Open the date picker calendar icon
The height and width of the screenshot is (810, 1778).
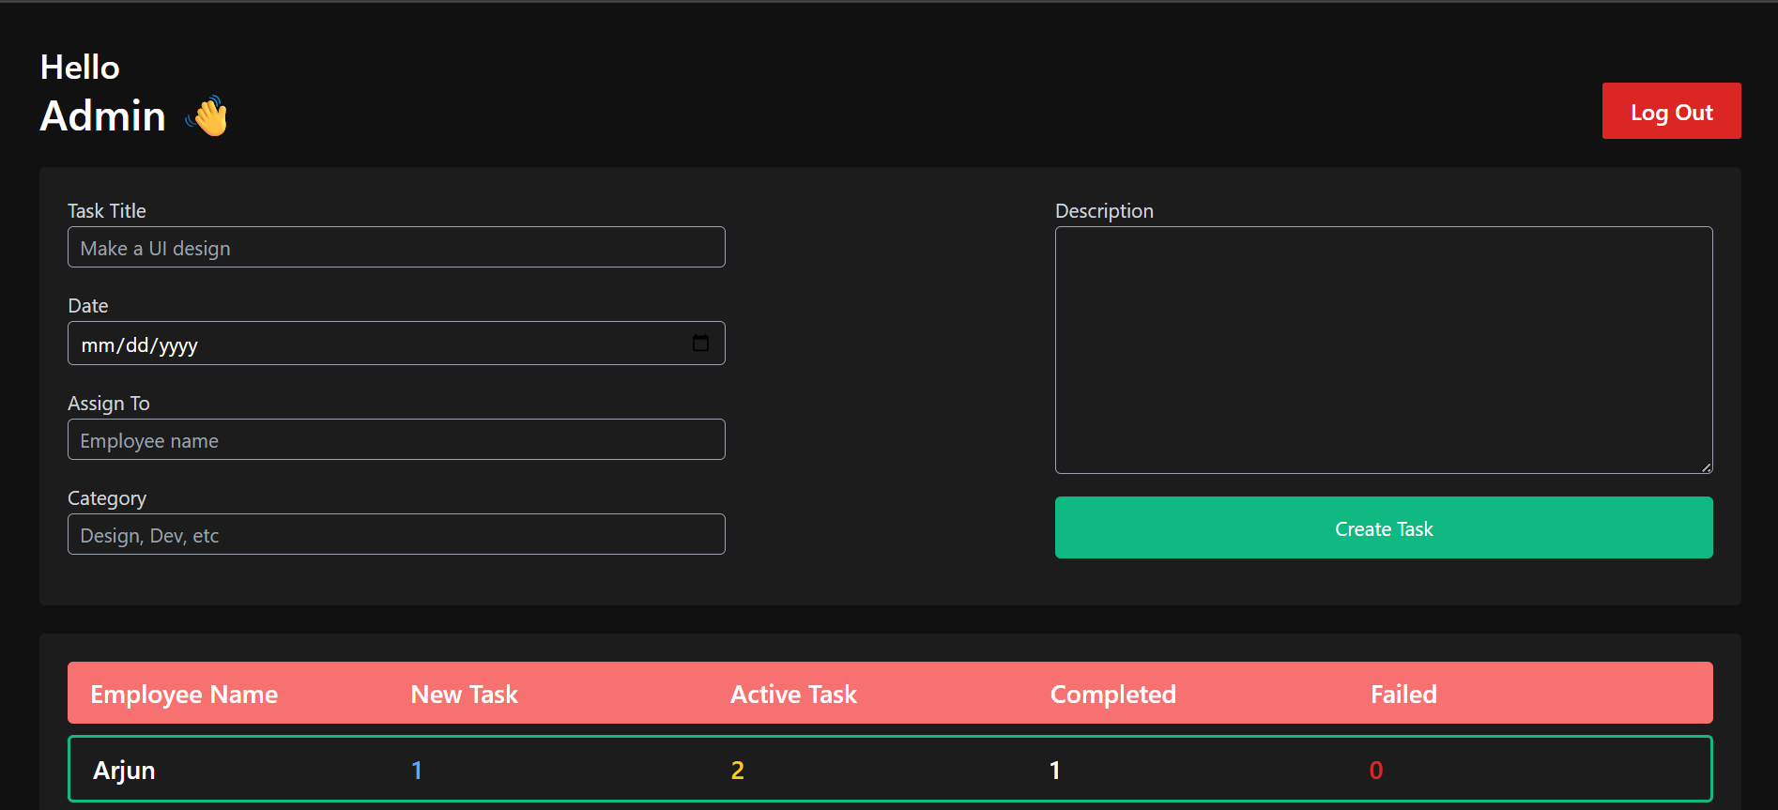tap(700, 344)
